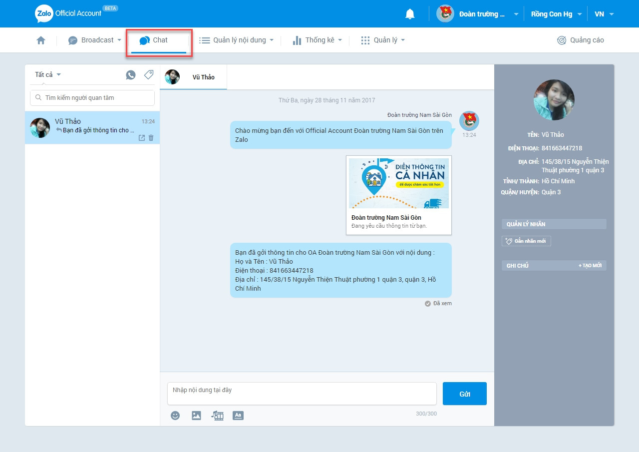Click the date header Thứ Ba, ngày 28 tháng 11
This screenshot has height=452, width=639.
pos(327,100)
